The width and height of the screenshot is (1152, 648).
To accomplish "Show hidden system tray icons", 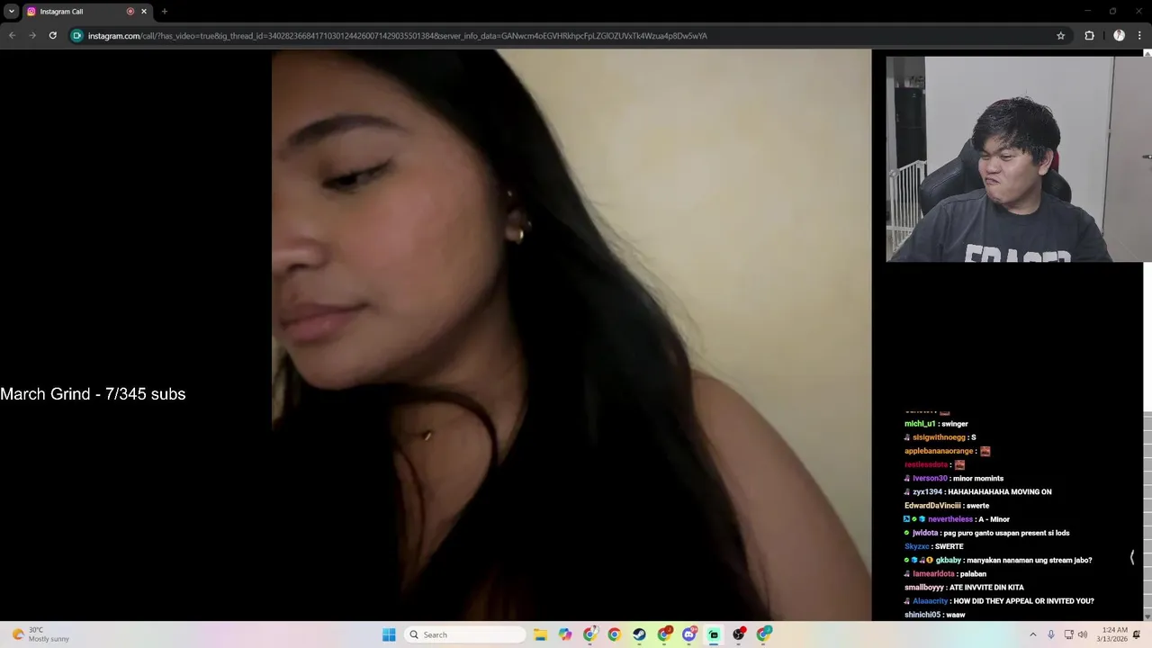I will (1032, 634).
